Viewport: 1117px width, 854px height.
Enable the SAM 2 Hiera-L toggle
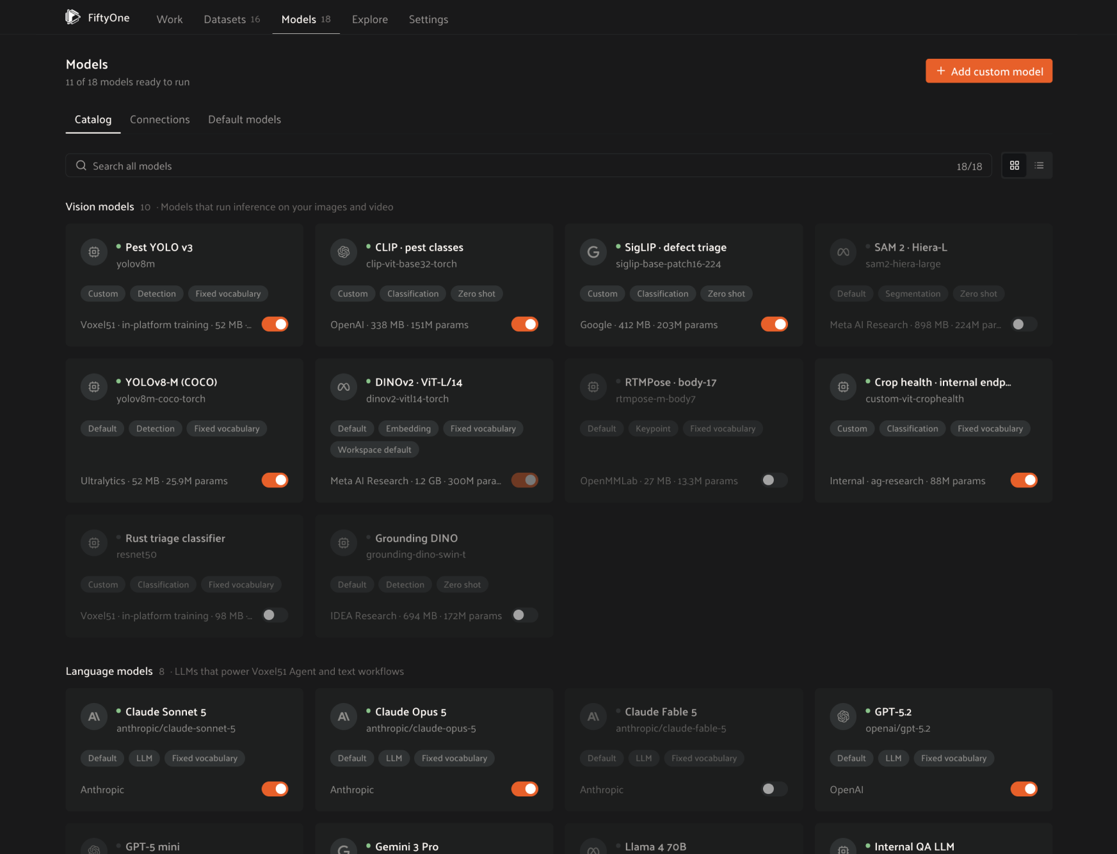coord(1024,324)
